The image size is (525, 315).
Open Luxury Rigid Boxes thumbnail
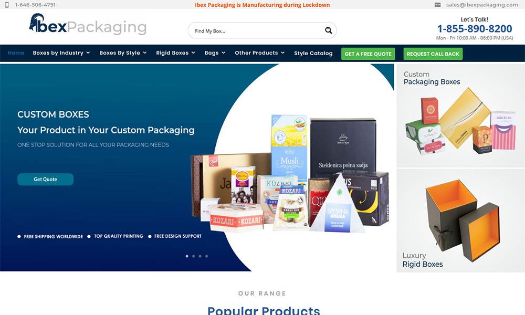click(461, 220)
